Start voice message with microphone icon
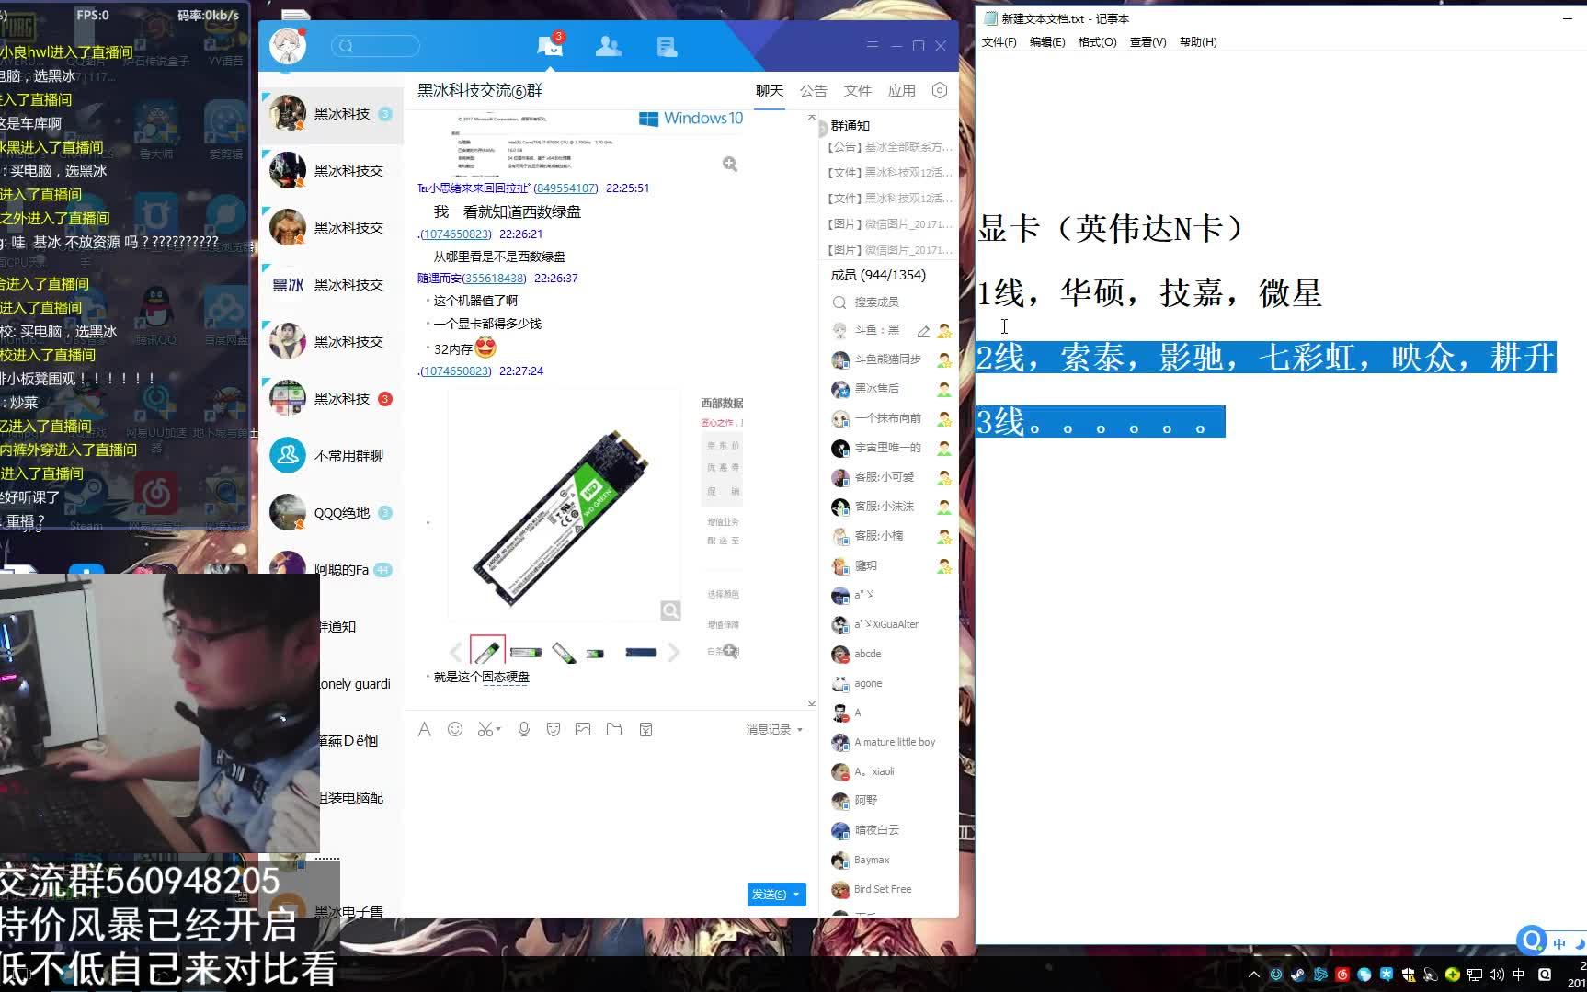1587x992 pixels. pos(523,729)
